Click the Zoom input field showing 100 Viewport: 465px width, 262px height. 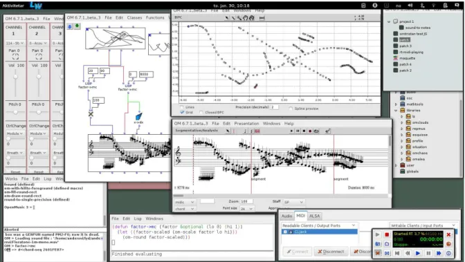tap(246, 201)
